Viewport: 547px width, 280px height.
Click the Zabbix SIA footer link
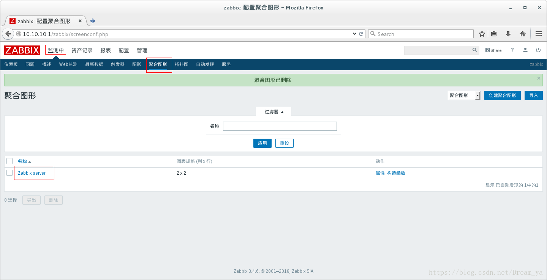coord(303,271)
